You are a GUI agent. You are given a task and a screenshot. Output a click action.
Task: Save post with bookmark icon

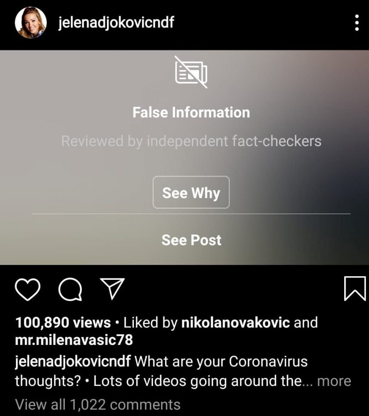355,288
